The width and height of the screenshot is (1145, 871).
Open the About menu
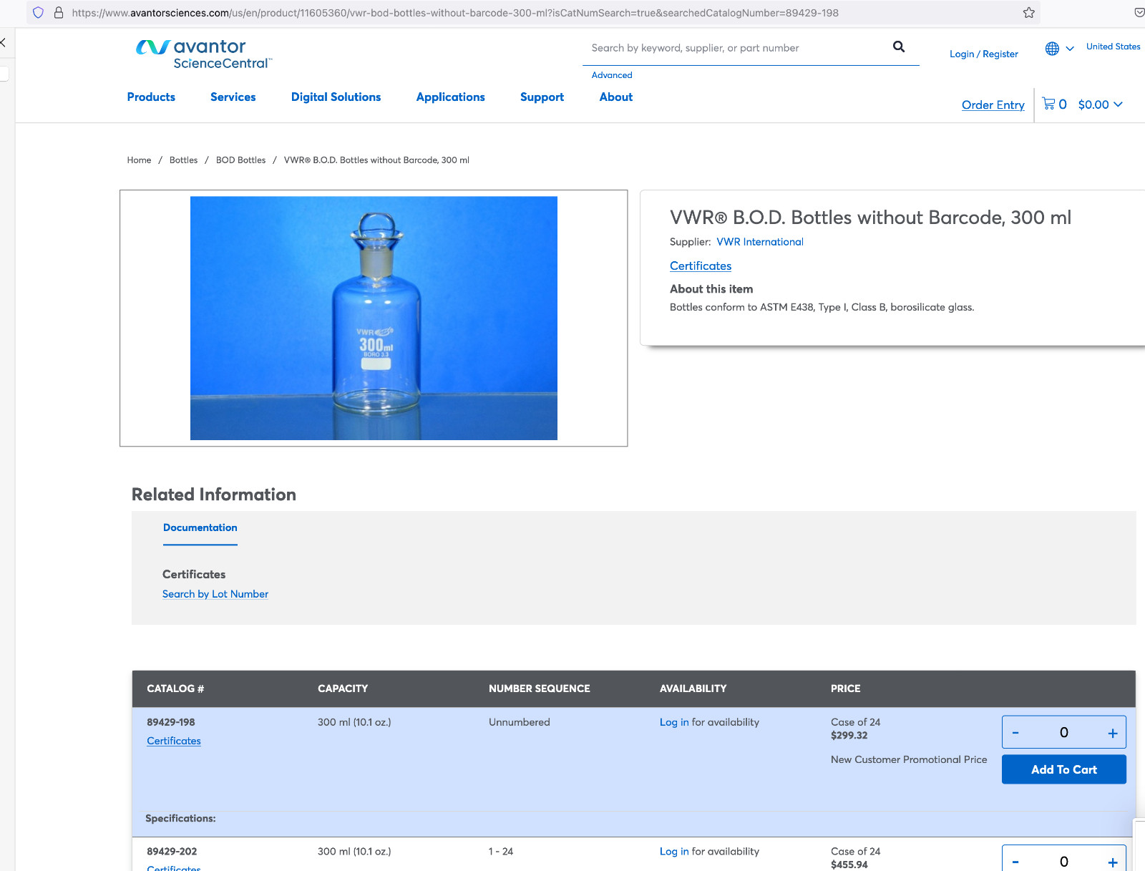(616, 97)
